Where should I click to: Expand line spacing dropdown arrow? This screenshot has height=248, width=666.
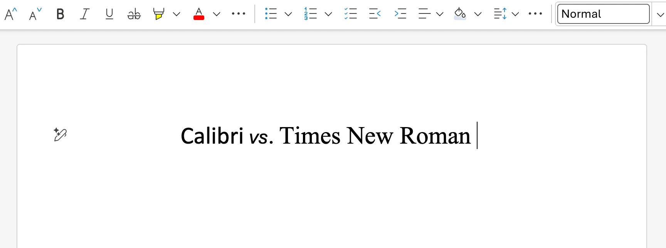(515, 14)
